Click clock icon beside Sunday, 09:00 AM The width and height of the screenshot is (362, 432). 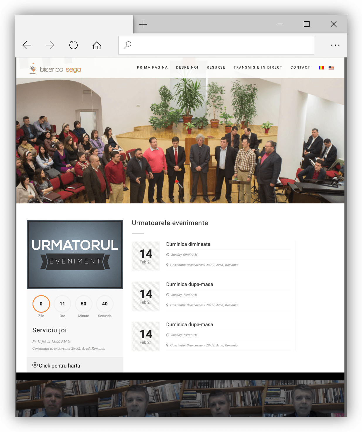(168, 255)
